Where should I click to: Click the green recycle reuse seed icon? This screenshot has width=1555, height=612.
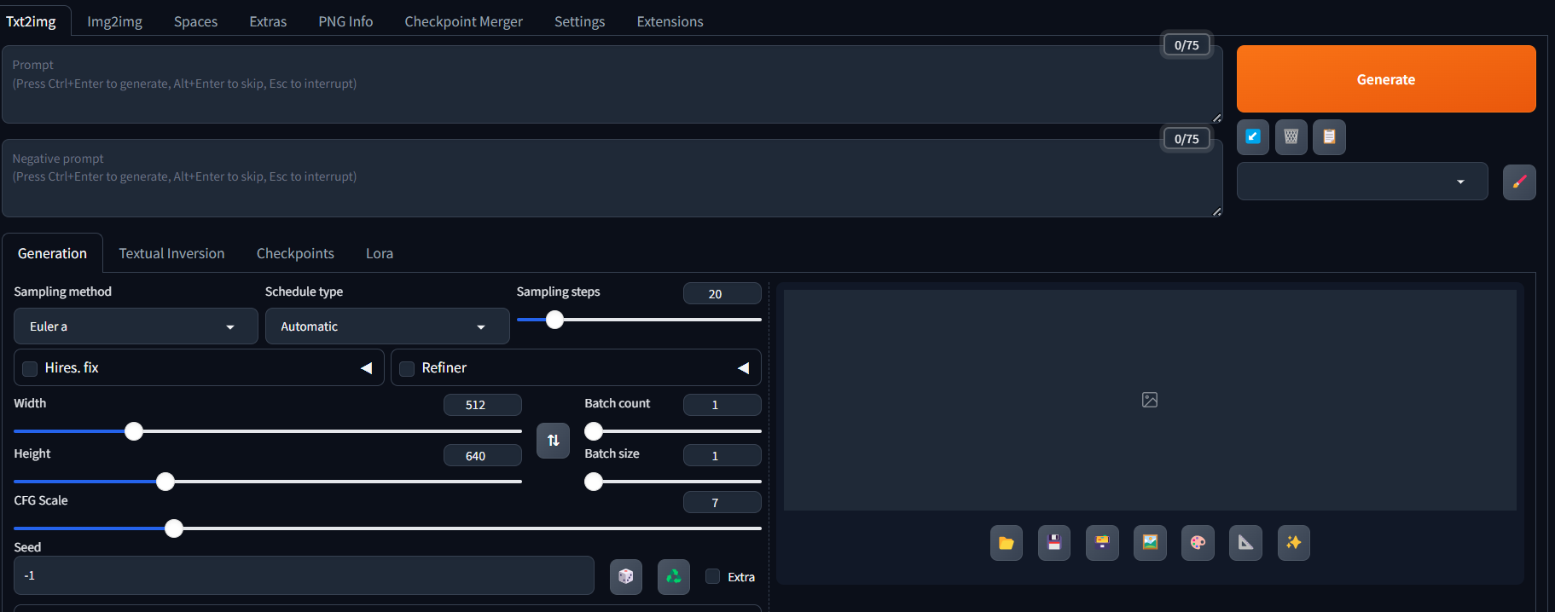(673, 577)
